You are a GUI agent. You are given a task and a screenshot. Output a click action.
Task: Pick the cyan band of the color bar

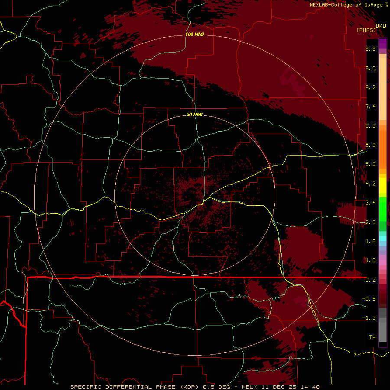383,238
